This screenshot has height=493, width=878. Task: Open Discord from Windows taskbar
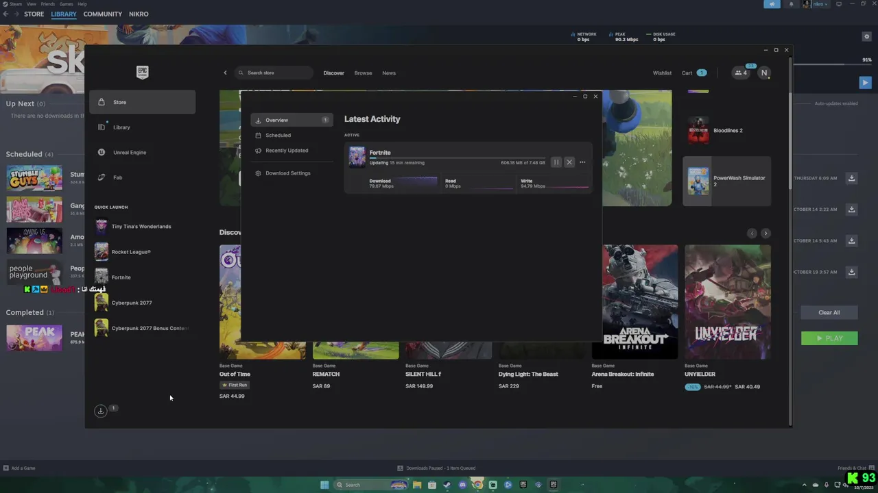(x=462, y=485)
